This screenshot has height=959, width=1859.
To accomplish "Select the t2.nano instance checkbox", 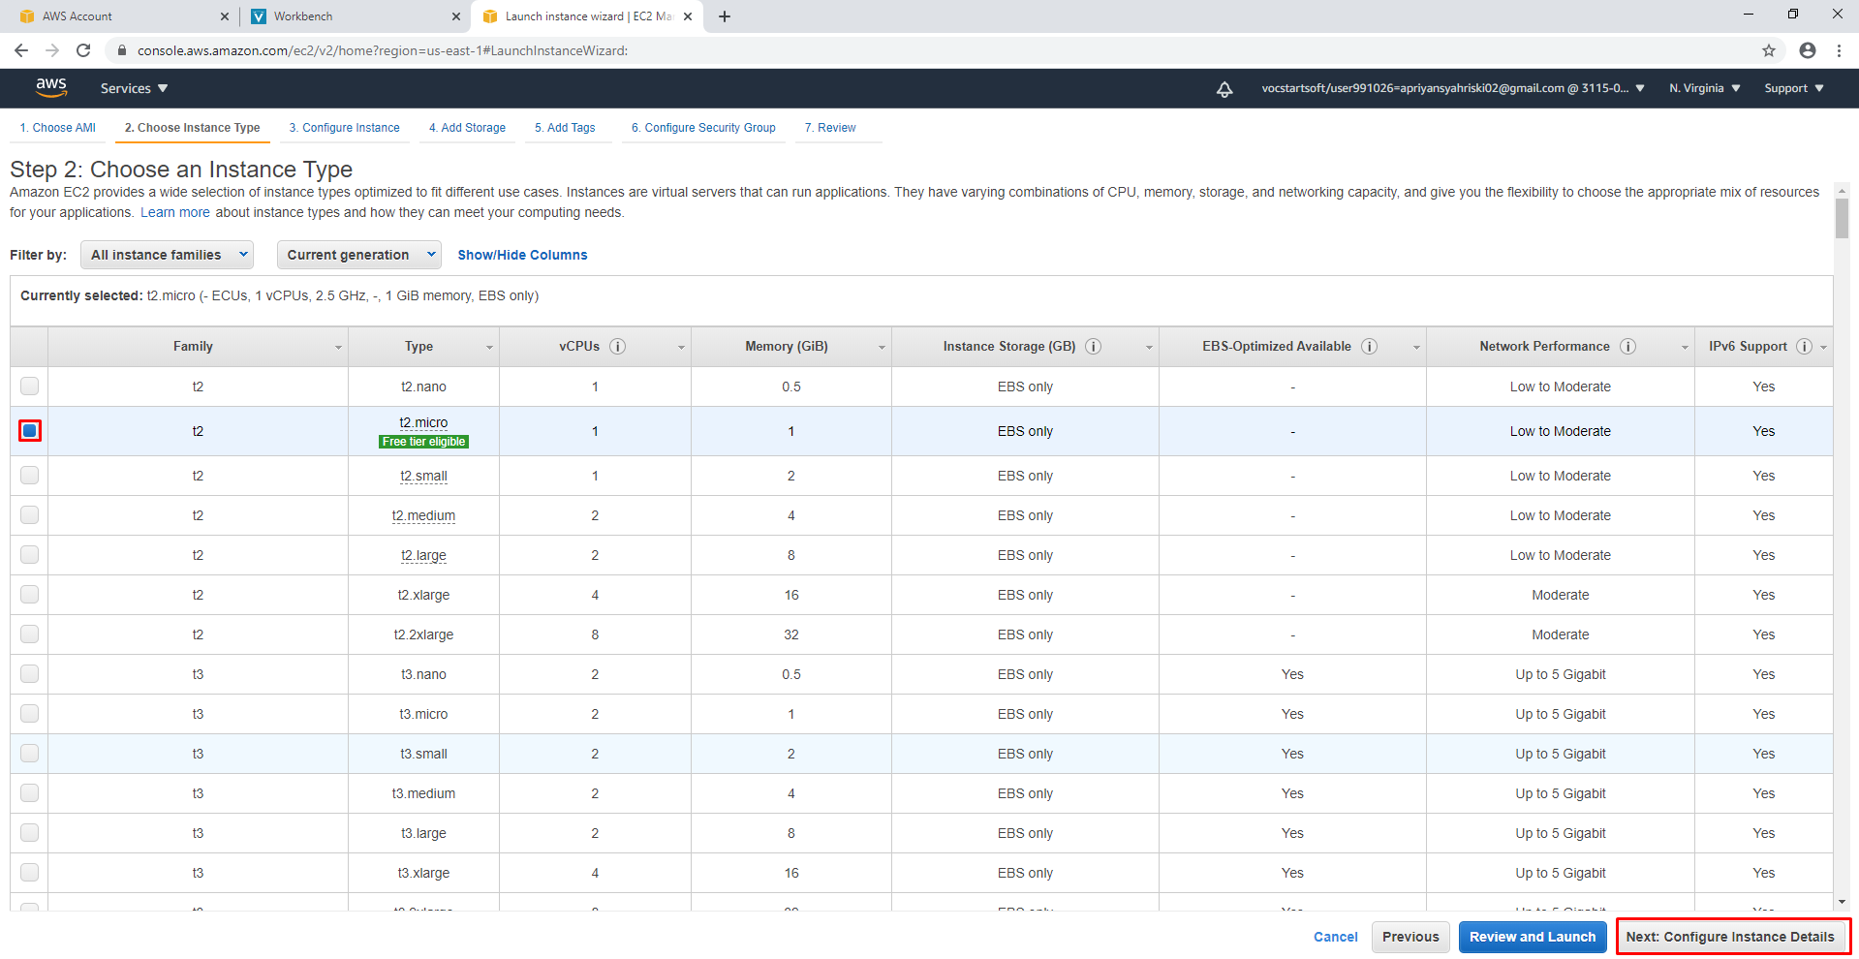I will pos(30,387).
